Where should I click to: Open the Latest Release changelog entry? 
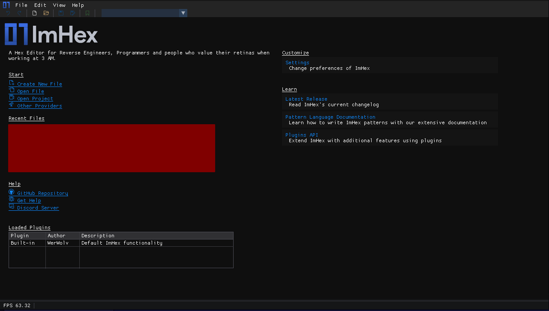point(390,102)
